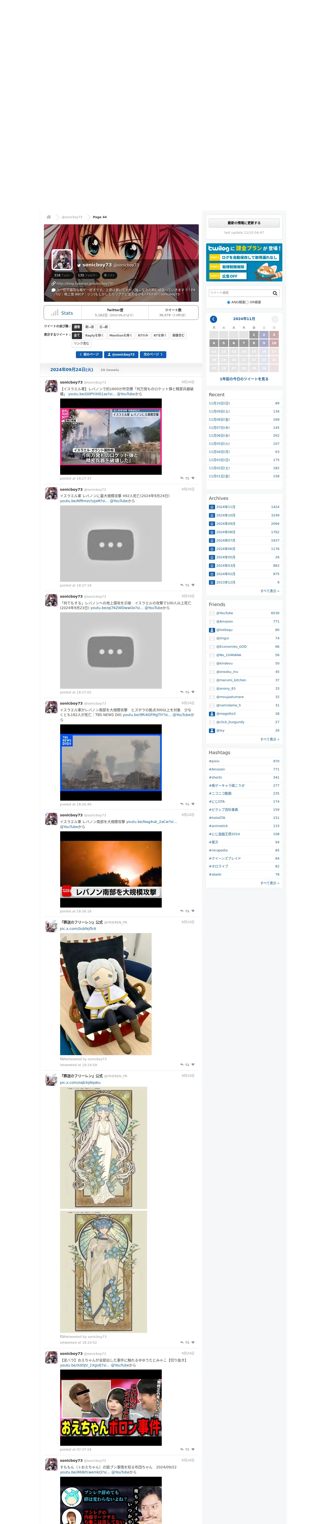Image resolution: width=326 pixels, height=1524 pixels.
Task: Apply the Replyを除く filter
Action: click(x=95, y=336)
